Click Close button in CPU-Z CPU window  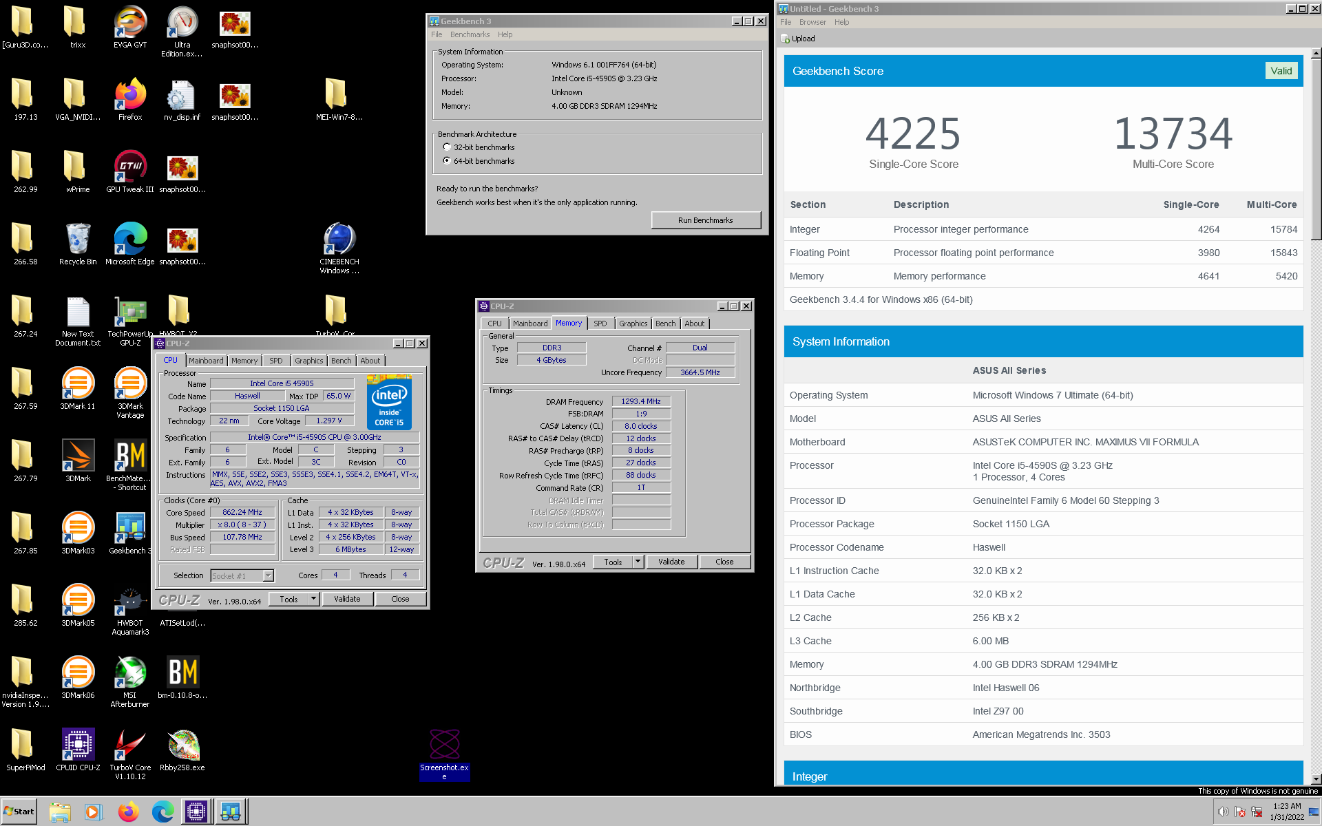pos(400,600)
